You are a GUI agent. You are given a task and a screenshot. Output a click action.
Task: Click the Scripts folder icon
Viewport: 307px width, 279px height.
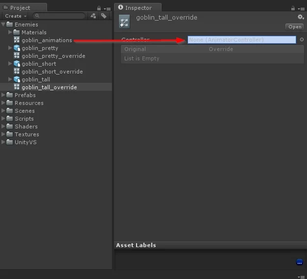[x=9, y=118]
